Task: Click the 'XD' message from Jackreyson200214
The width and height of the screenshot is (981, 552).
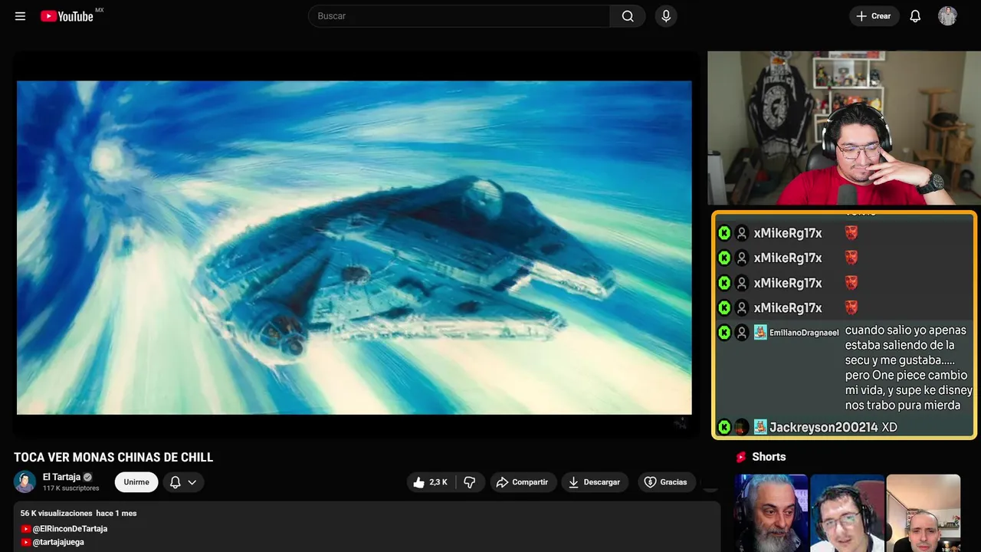Action: click(889, 427)
